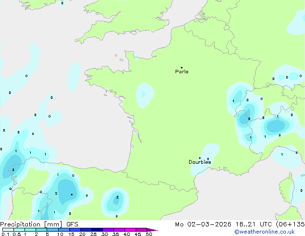Click the GFS model label

[72, 224]
